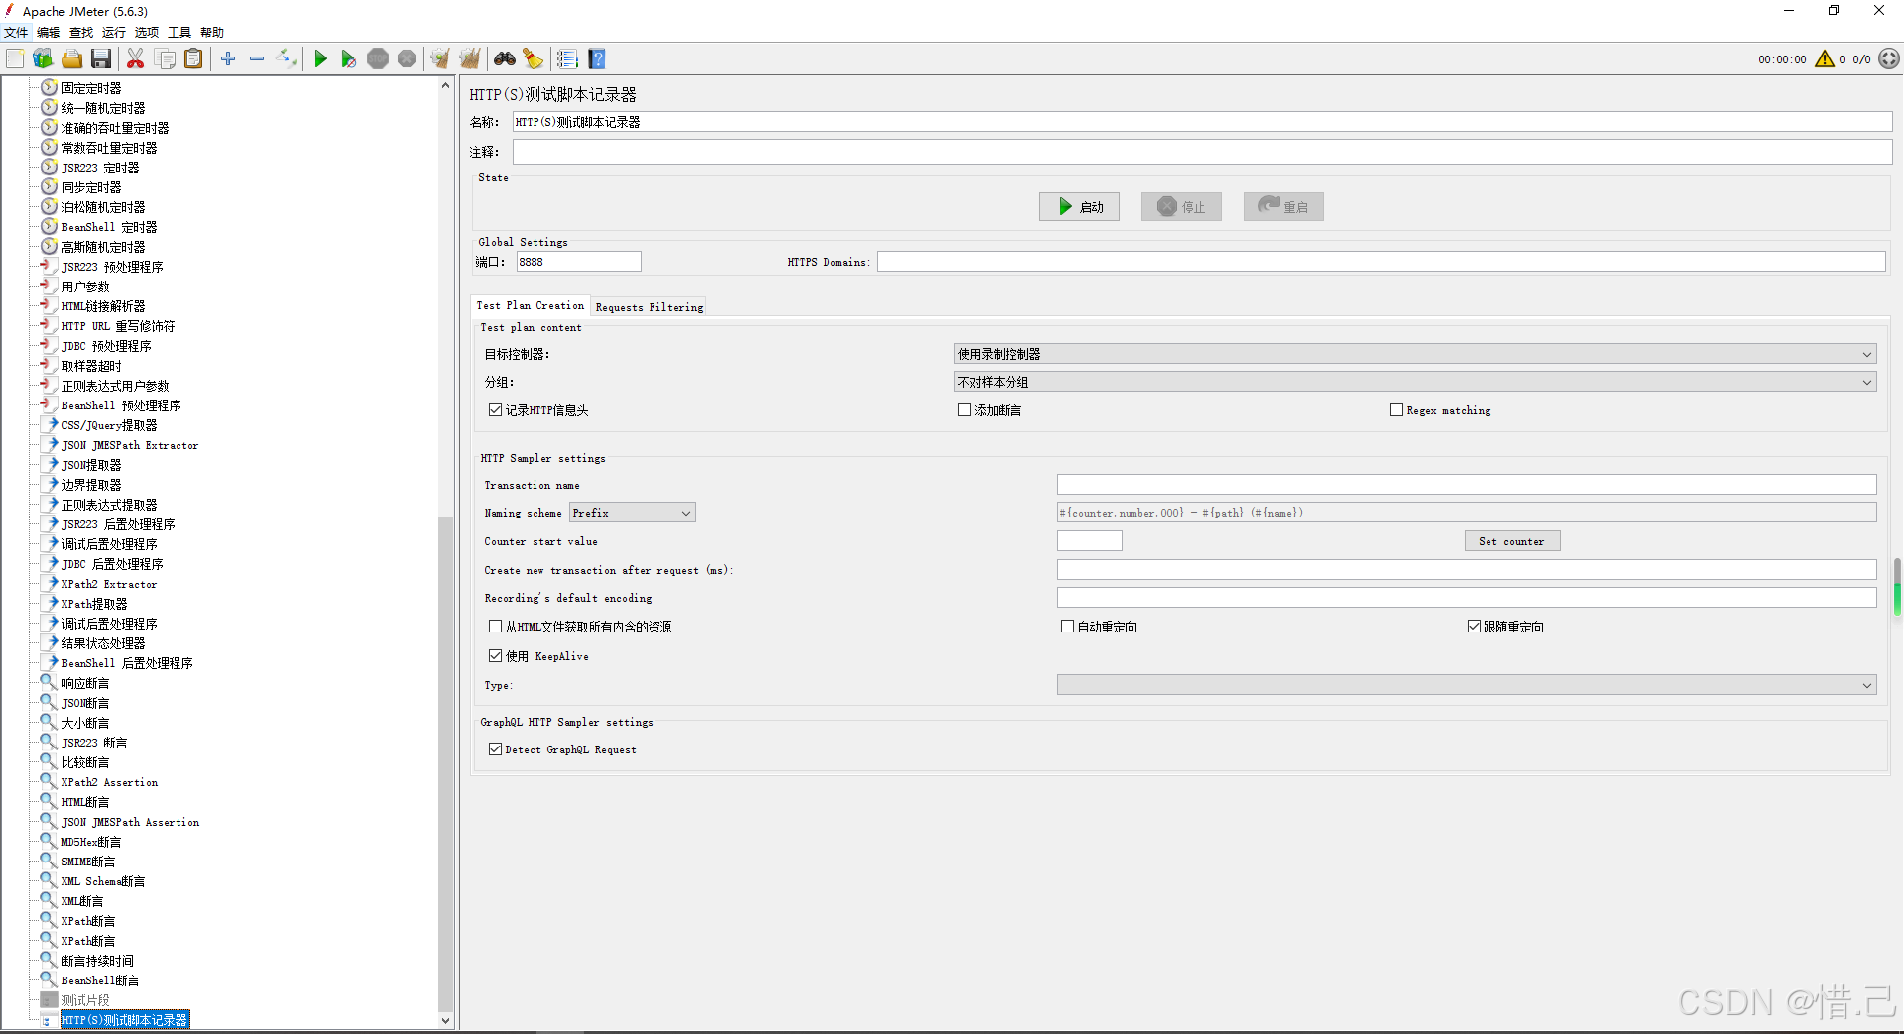Click the 重启 restart button
The width and height of the screenshot is (1904, 1034).
coord(1283,206)
